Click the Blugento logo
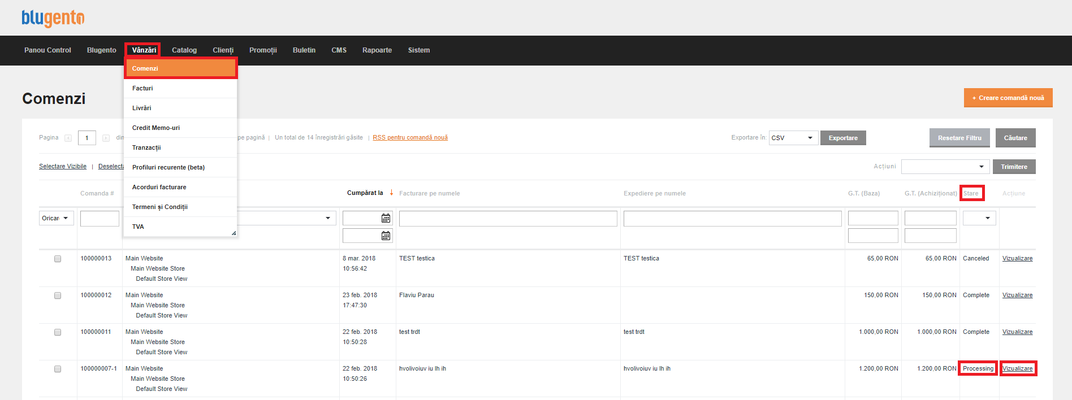1072x400 pixels. coord(53,18)
